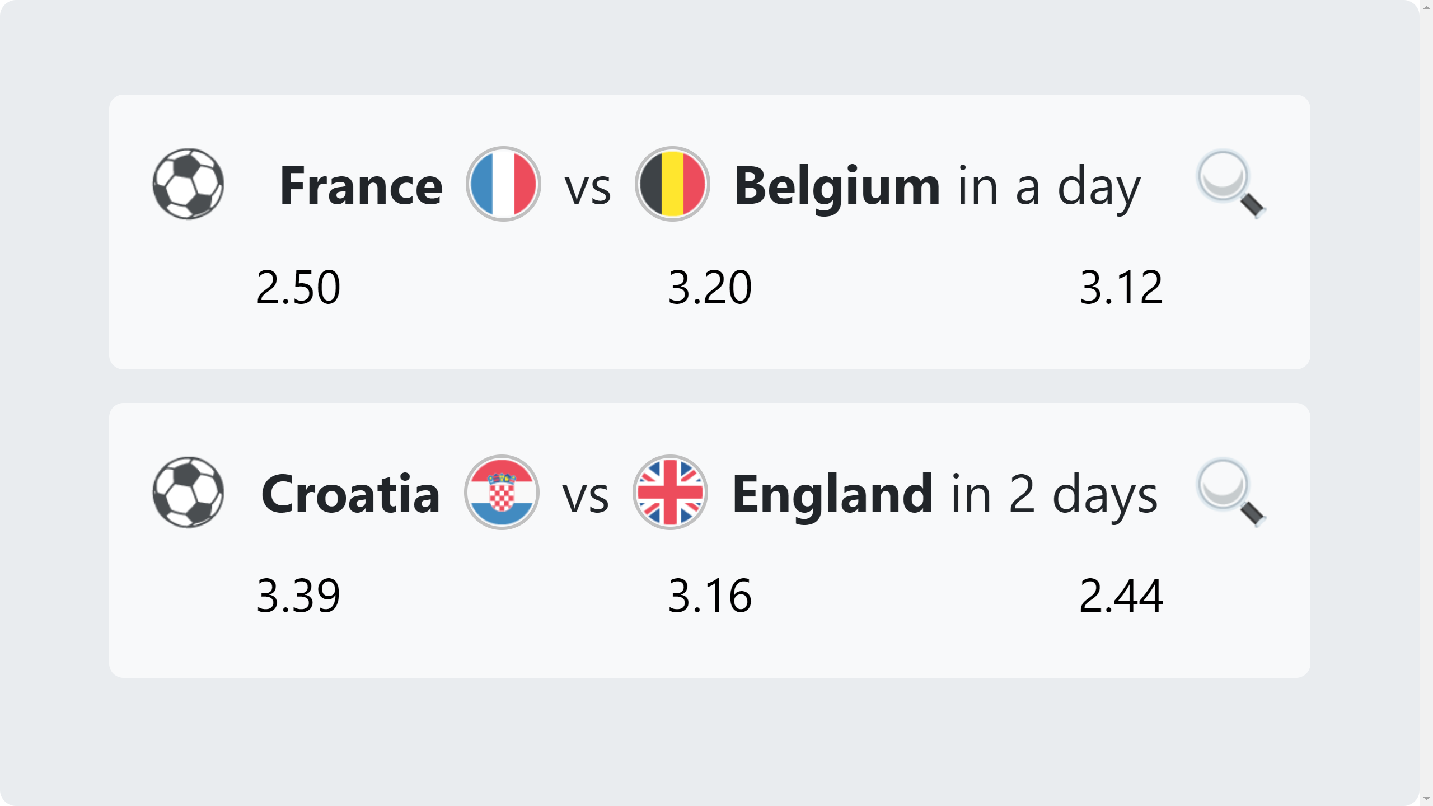Click the Croatia flag icon
The width and height of the screenshot is (1433, 806).
click(502, 493)
